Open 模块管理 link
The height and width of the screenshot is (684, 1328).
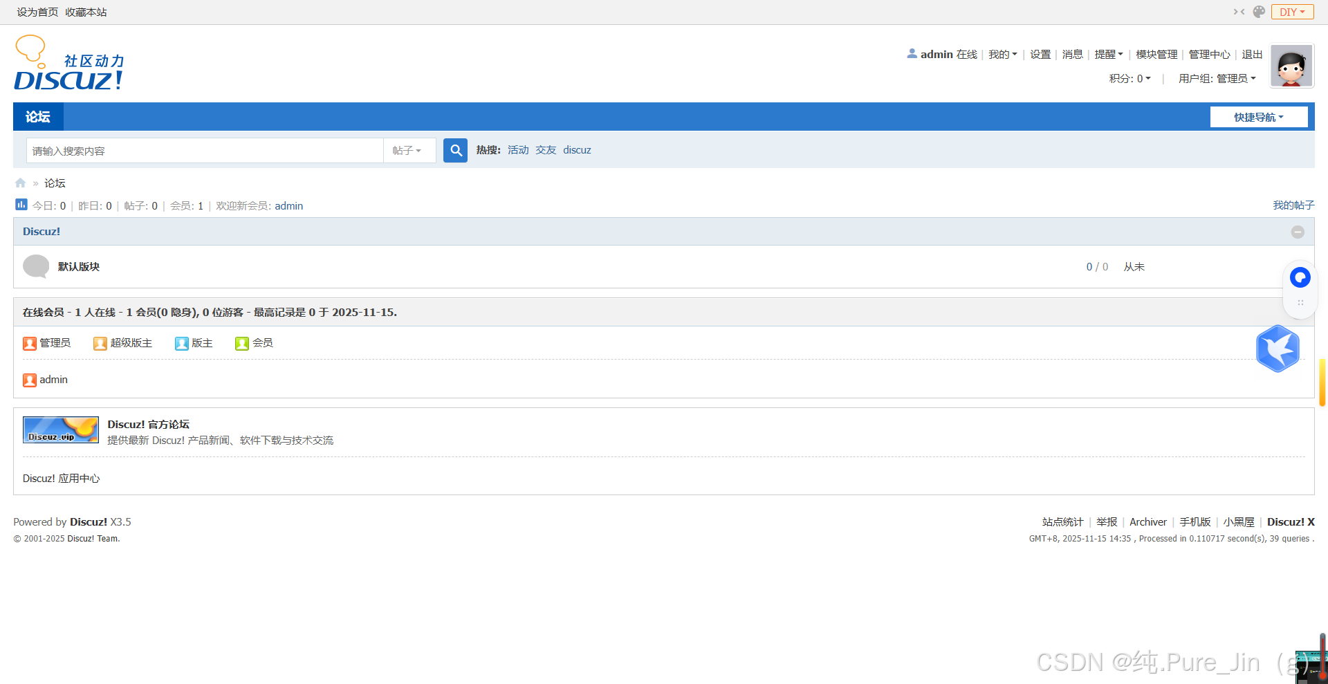(1156, 55)
